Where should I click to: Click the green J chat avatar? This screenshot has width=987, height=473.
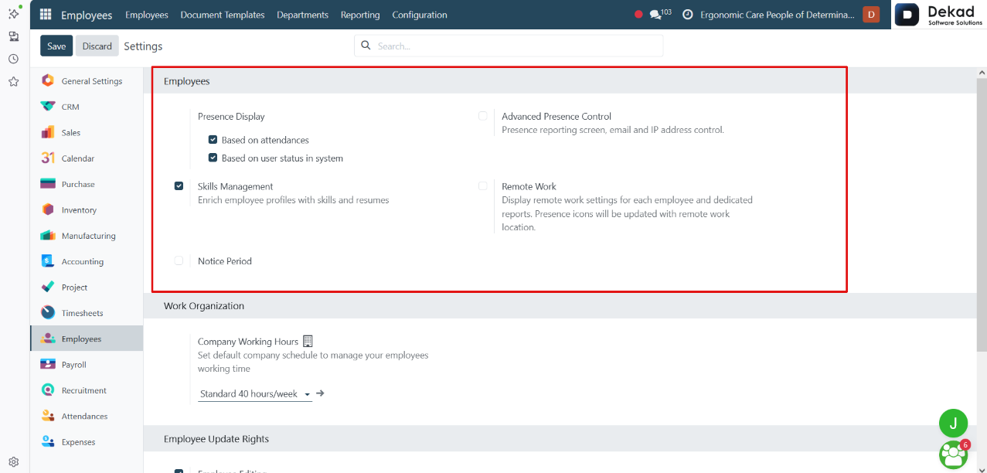click(x=953, y=423)
